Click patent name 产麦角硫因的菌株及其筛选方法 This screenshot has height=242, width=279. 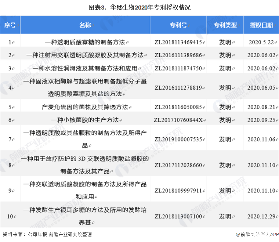pos(85,107)
